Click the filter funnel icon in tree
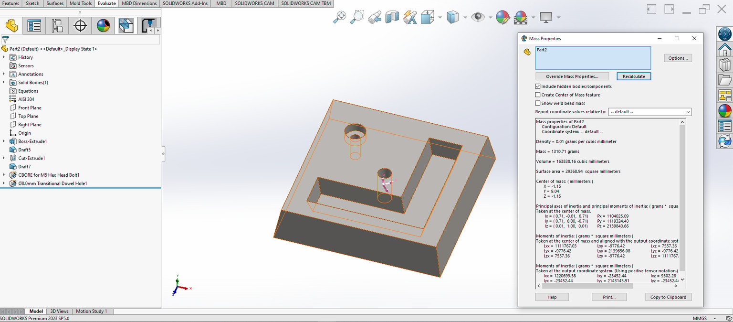733x322 pixels. pyautogui.click(x=5, y=40)
